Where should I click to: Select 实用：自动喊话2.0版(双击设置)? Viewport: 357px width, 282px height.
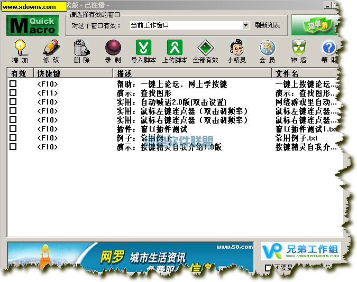click(171, 102)
